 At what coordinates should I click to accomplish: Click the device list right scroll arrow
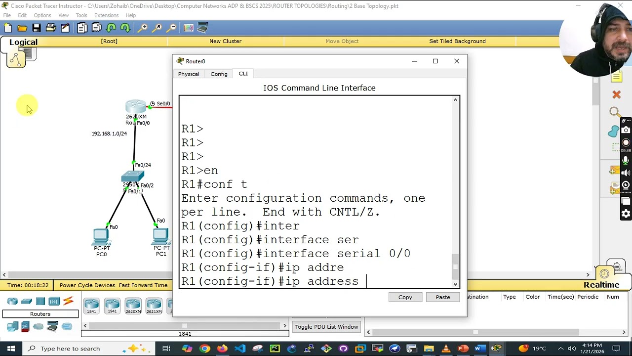click(284, 325)
